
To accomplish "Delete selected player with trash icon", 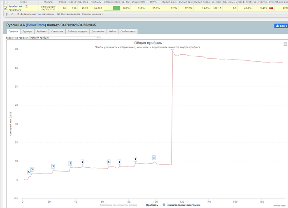I will [x=7, y=14].
